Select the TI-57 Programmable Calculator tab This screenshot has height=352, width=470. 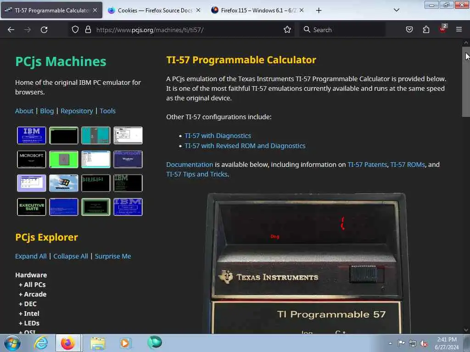[x=51, y=10]
